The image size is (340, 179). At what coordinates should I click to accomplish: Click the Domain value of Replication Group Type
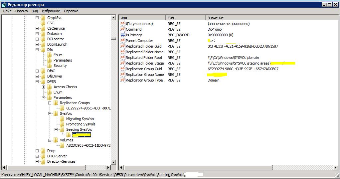coord(214,80)
